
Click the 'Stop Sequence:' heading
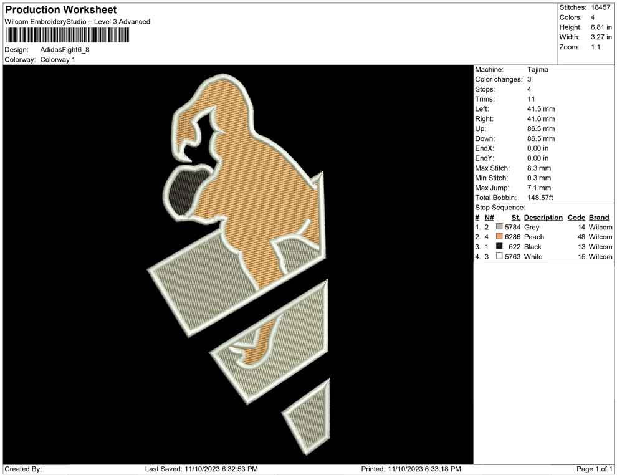point(500,208)
